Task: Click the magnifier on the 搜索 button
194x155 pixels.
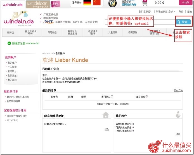Action: [179, 22]
